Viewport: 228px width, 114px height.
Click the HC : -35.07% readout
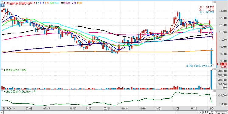tap(206, 12)
